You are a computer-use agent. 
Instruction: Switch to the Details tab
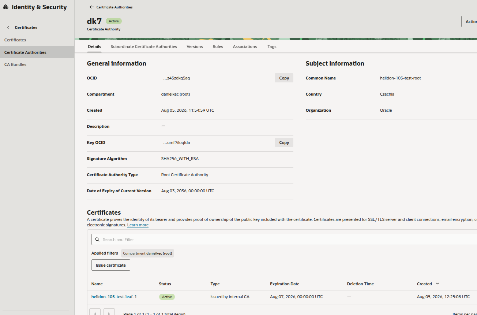pyautogui.click(x=94, y=47)
